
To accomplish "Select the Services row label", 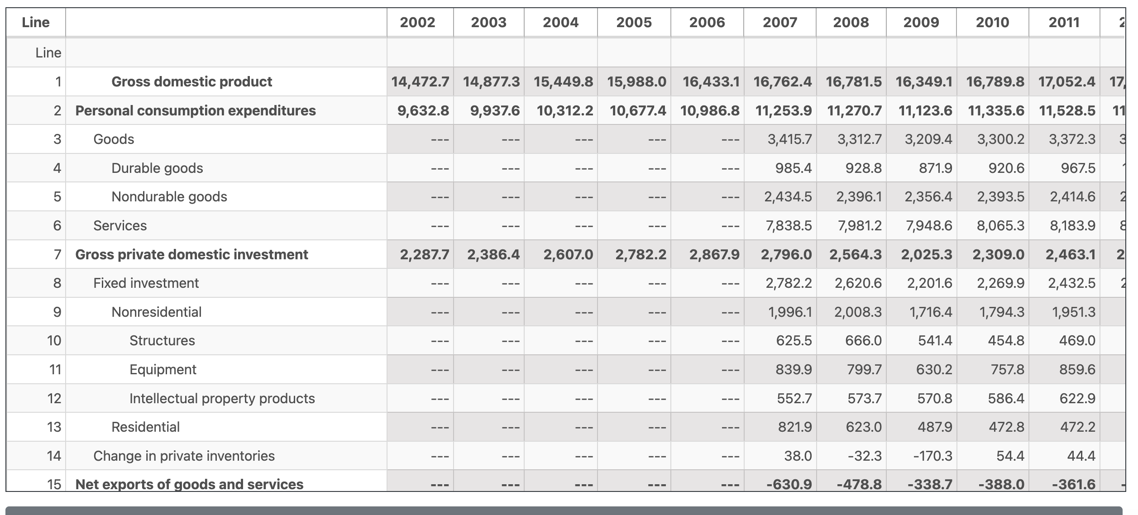I will pos(120,225).
